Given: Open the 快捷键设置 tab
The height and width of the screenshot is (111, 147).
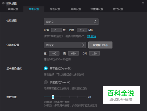Looking at the screenshot, I should pos(97,9).
